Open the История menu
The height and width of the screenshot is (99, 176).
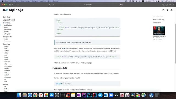[x=28, y=1]
